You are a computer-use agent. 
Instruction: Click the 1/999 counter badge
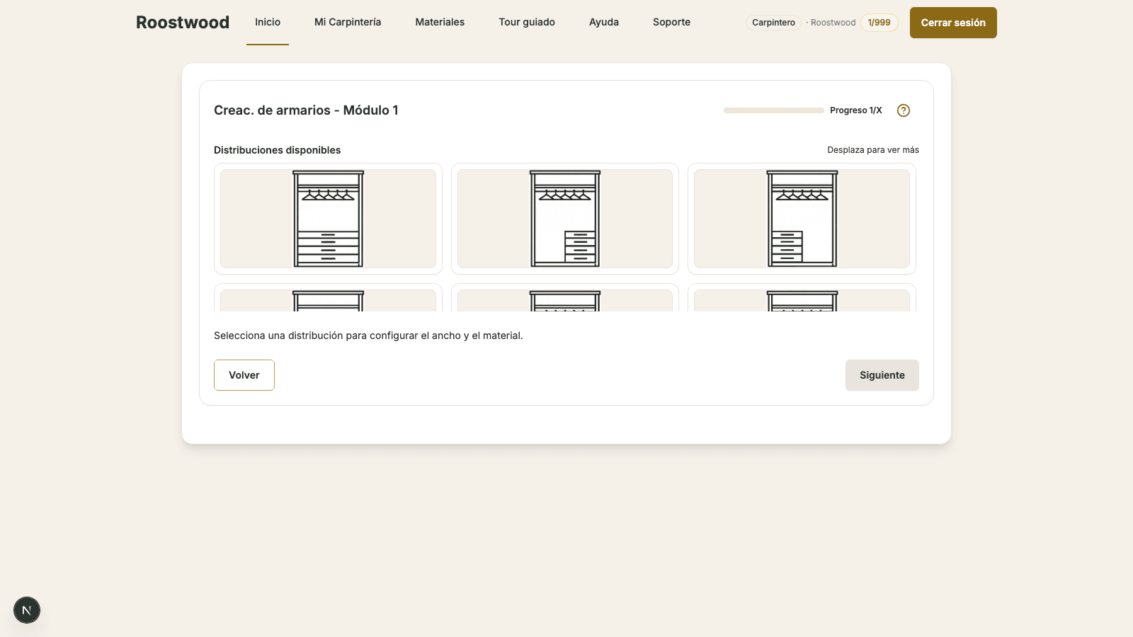[879, 23]
